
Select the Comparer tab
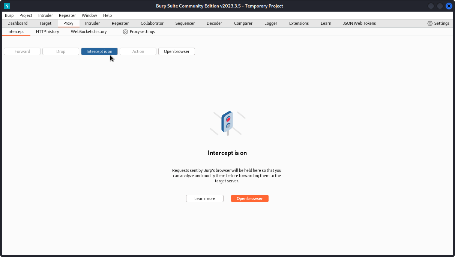(243, 23)
